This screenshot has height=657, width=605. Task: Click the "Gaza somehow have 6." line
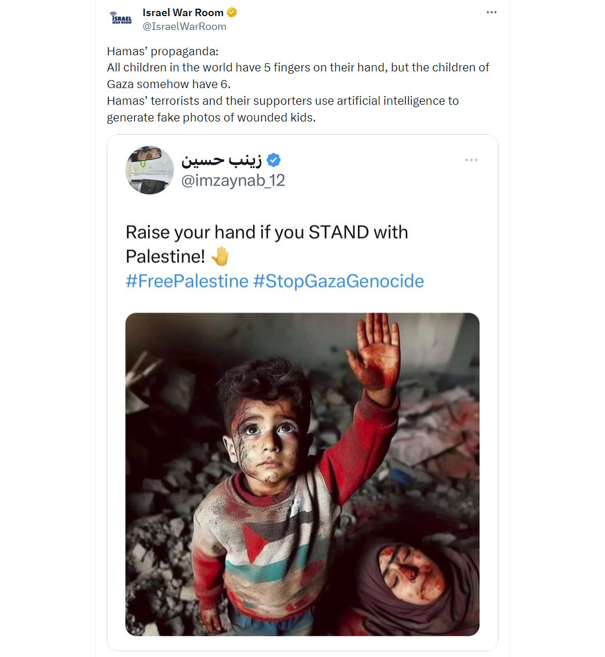(x=169, y=84)
